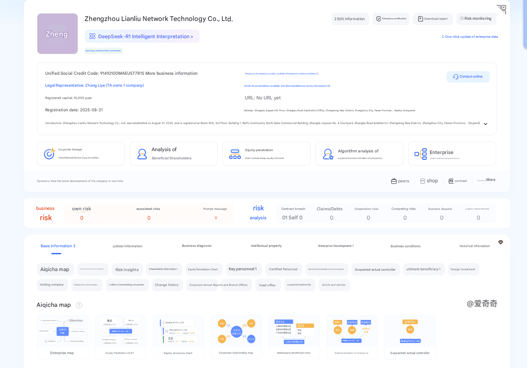Open the Equity Penetration Chart thumbnail
The height and width of the screenshot is (368, 527).
click(120, 337)
